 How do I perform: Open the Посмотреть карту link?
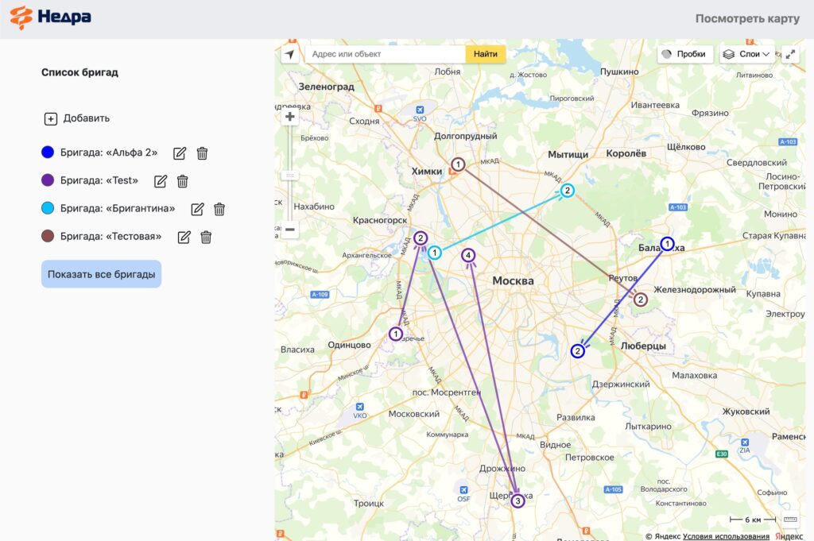(x=747, y=18)
